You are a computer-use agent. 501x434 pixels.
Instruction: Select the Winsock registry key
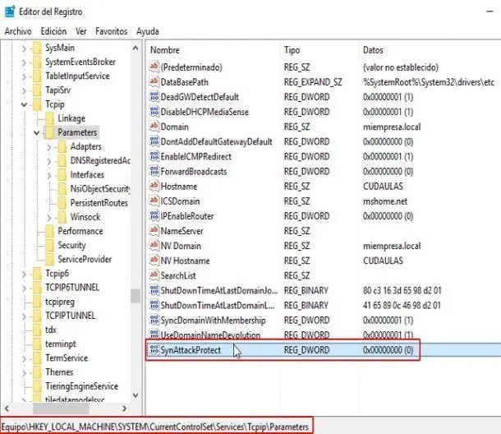pyautogui.click(x=85, y=217)
